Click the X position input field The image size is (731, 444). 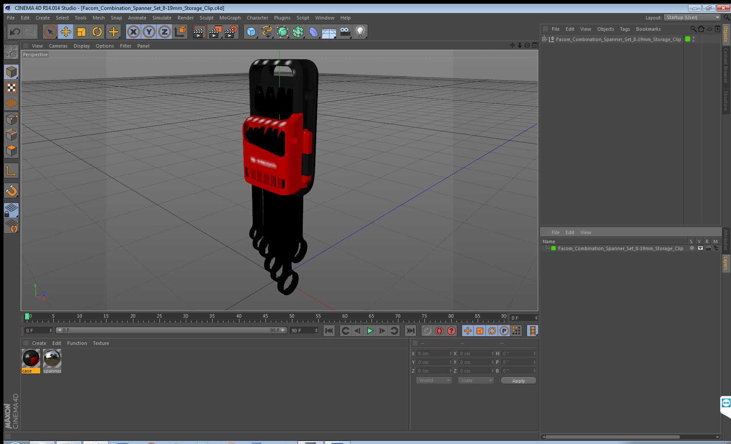tap(434, 354)
